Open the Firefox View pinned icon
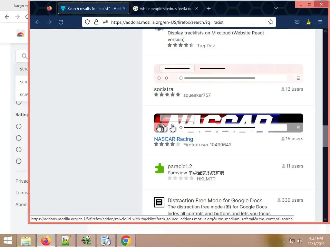The image size is (330, 247). tap(49, 8)
